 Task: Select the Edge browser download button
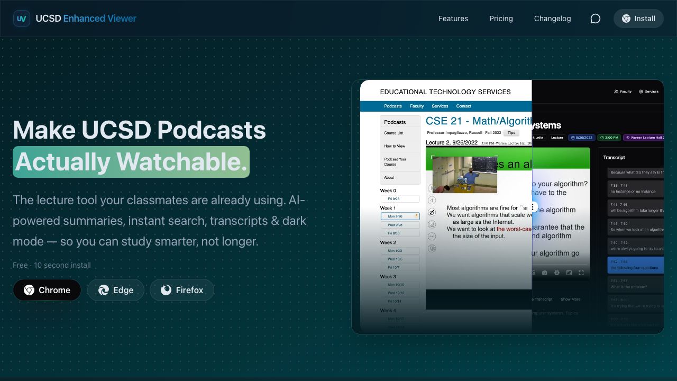click(116, 290)
